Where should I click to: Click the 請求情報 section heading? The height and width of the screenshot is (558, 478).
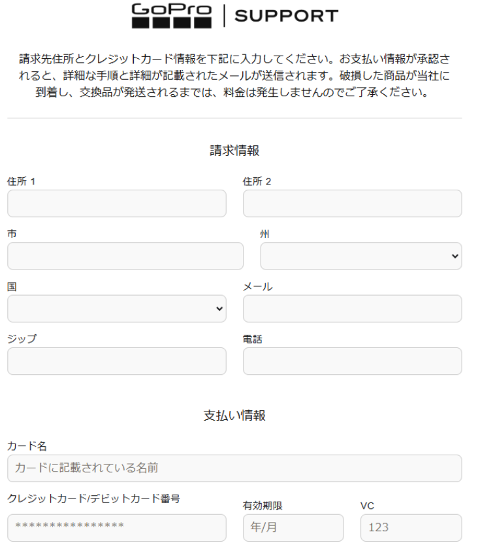pos(234,150)
